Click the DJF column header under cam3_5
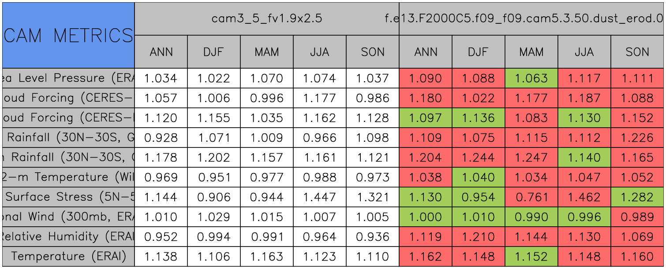 [x=214, y=52]
